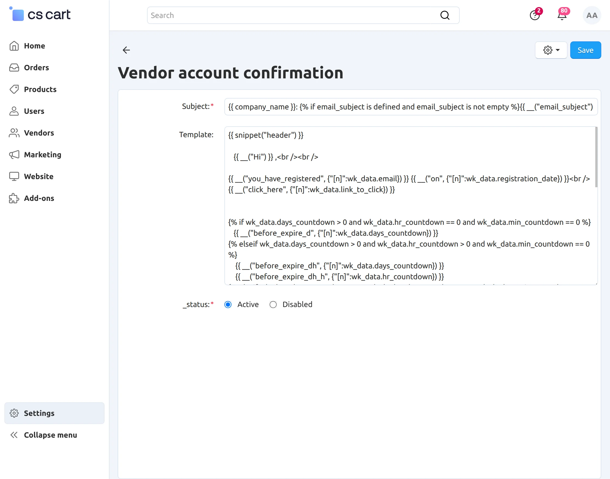
Task: Click the "click_here" line in template
Action: tap(312, 190)
